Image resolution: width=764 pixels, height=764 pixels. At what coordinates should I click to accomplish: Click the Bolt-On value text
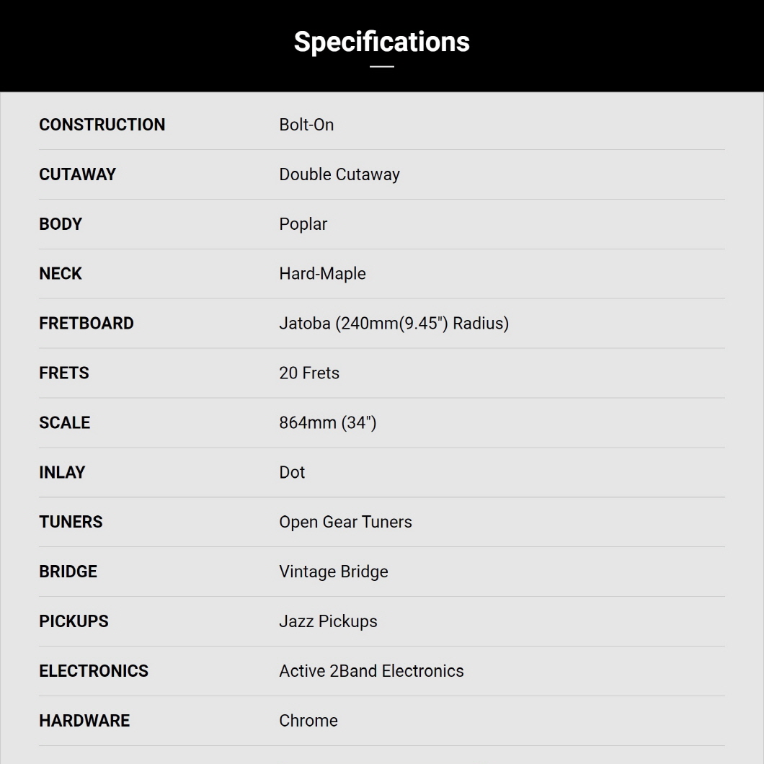[306, 125]
